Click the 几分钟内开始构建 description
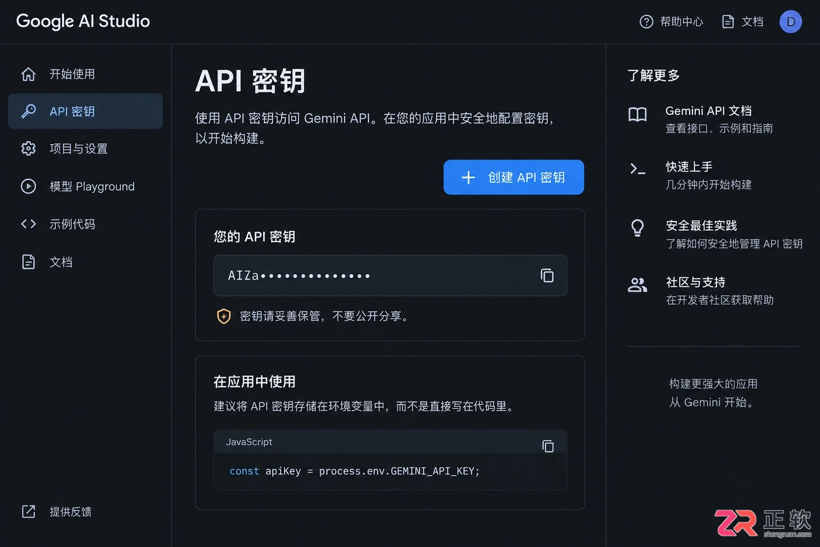 pos(708,185)
